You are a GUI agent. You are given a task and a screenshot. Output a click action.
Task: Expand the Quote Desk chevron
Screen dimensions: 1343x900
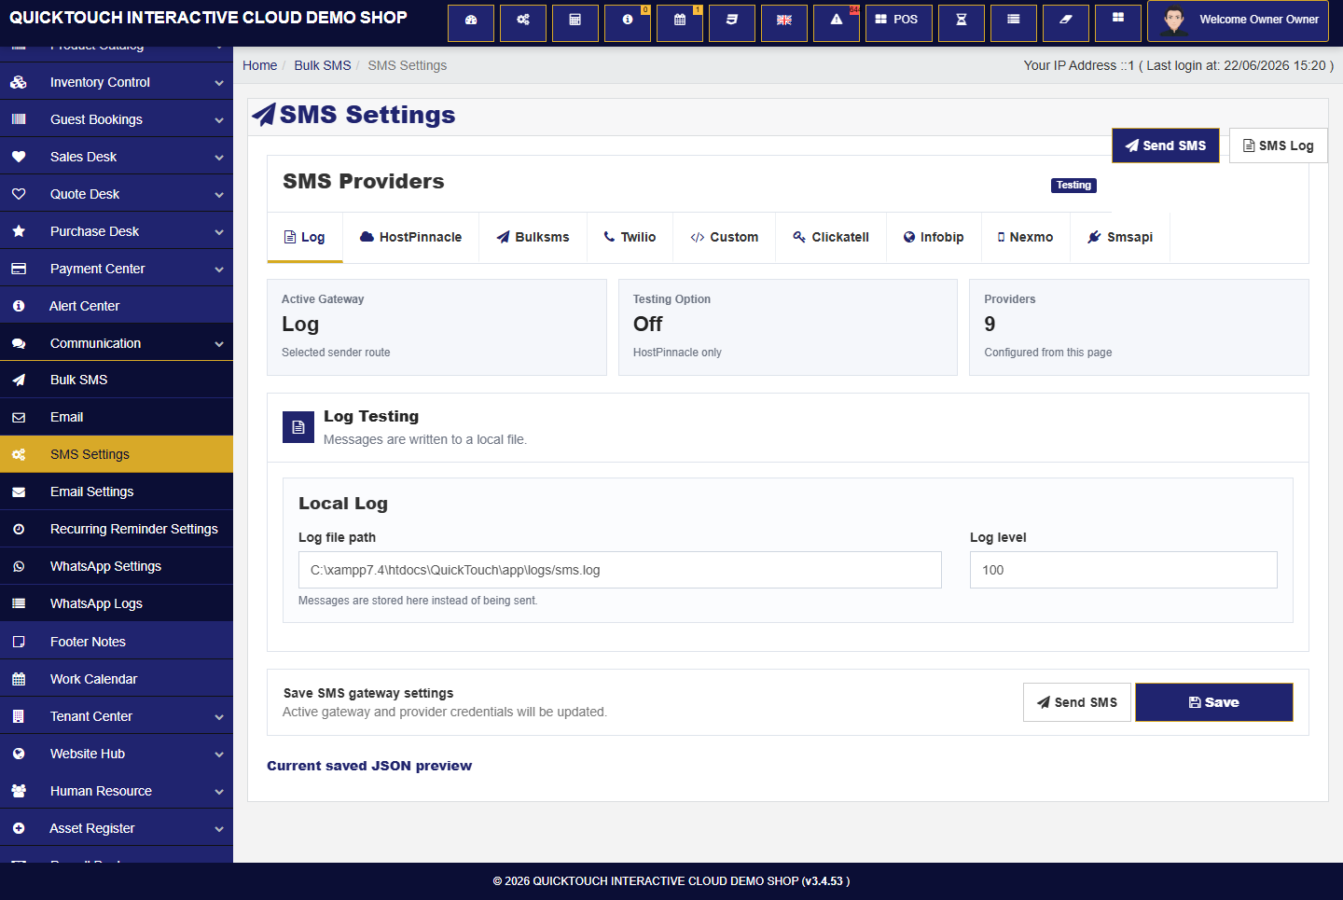point(219,195)
